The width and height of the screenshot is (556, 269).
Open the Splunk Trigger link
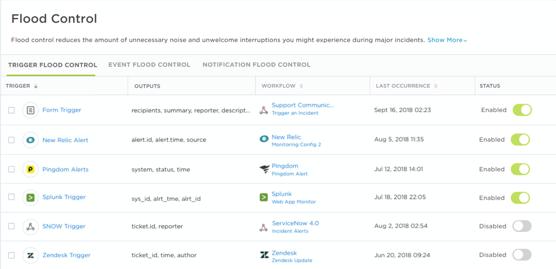(64, 197)
